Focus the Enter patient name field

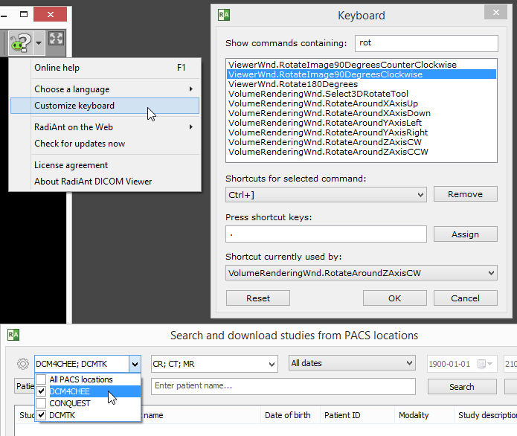[283, 386]
